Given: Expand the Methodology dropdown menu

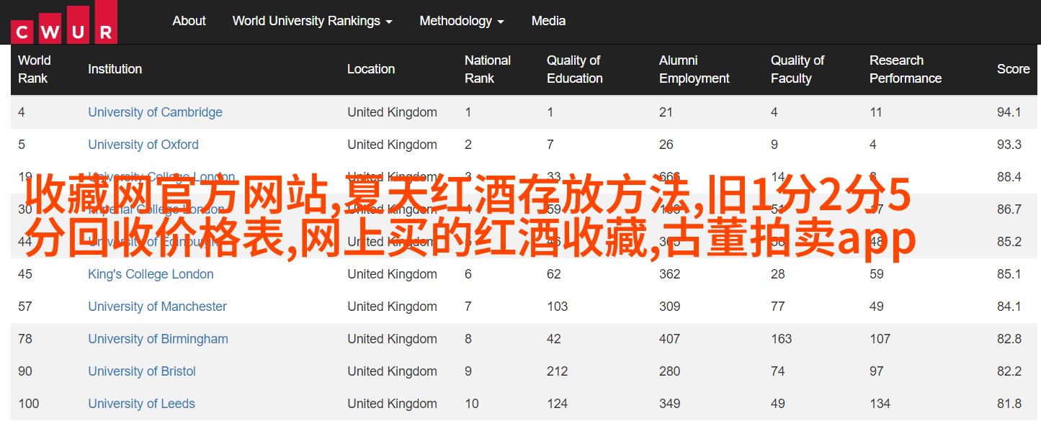Looking at the screenshot, I should click(x=462, y=21).
